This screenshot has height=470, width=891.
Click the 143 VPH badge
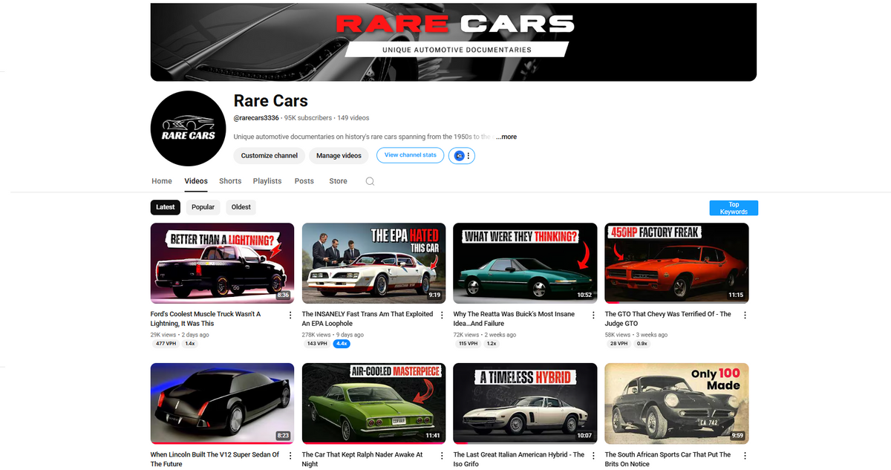[x=317, y=344]
